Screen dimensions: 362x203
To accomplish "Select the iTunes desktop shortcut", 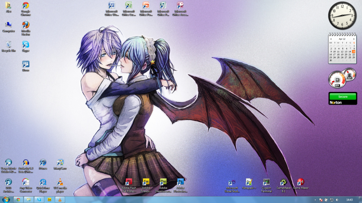I will coord(43,164).
